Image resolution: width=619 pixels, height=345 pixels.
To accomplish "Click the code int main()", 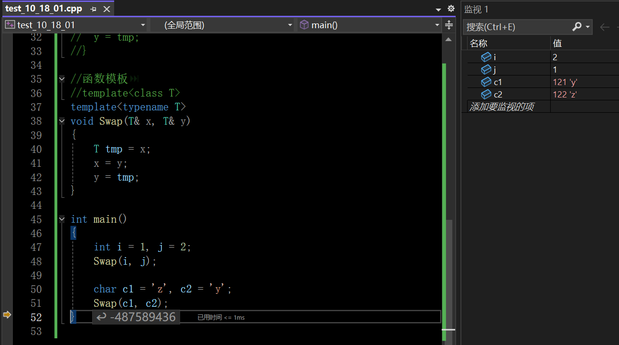I will tap(99, 219).
